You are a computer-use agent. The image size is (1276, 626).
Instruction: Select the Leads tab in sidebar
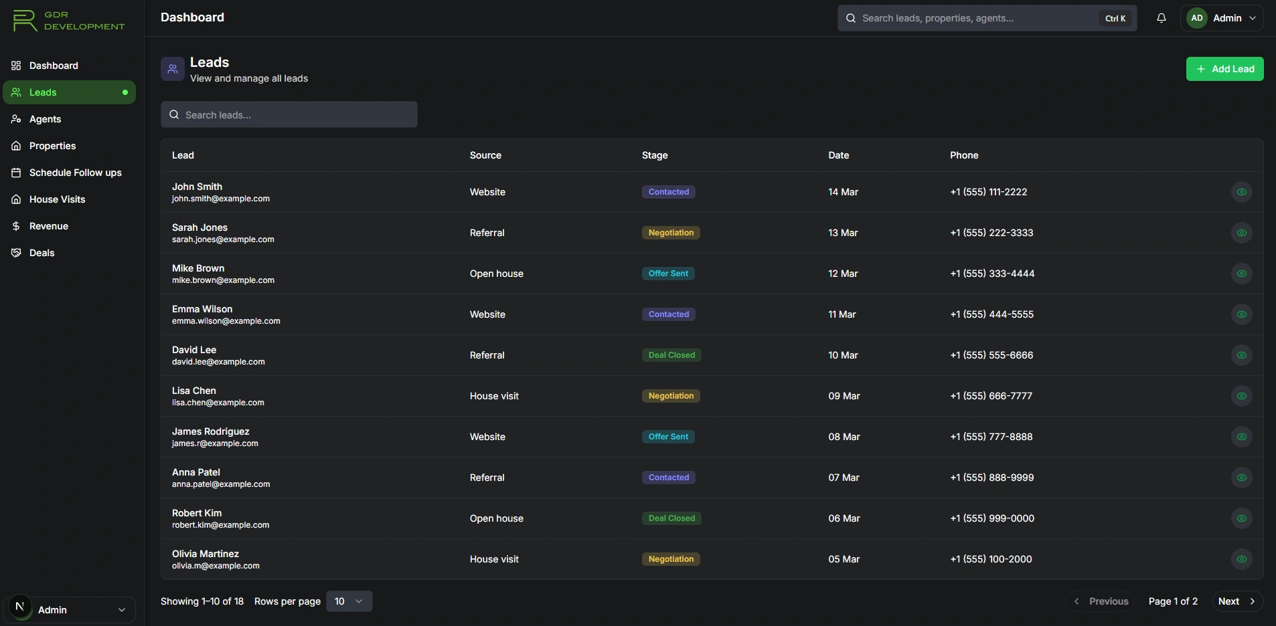[x=42, y=92]
